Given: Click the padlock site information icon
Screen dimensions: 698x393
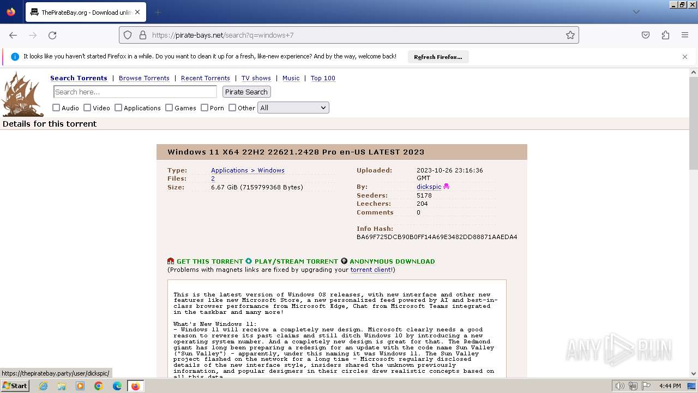Looking at the screenshot, I should point(143,35).
